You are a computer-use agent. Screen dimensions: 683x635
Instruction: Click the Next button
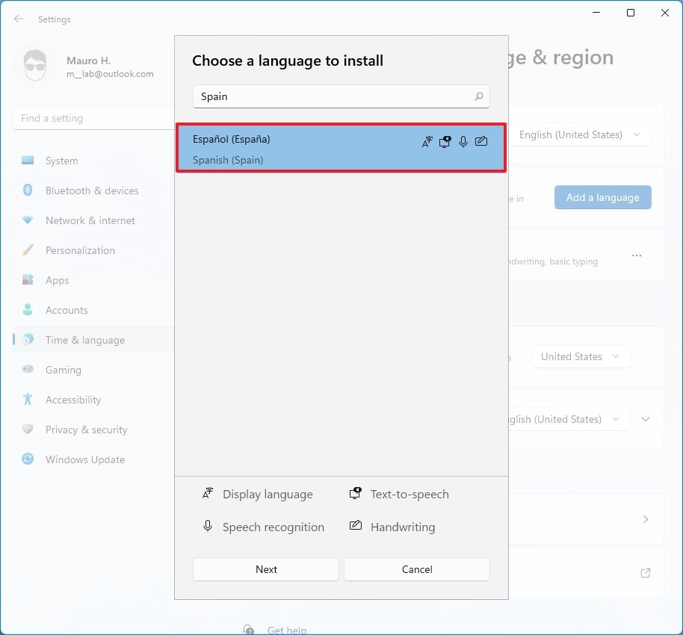coord(265,569)
